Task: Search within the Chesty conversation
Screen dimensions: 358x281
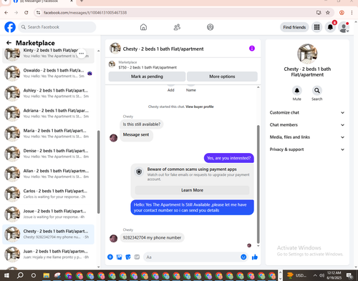Action: [317, 91]
